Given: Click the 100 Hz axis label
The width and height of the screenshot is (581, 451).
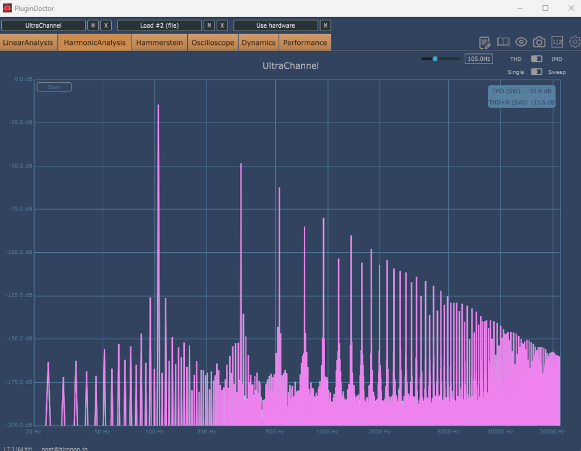Looking at the screenshot, I should click(154, 432).
